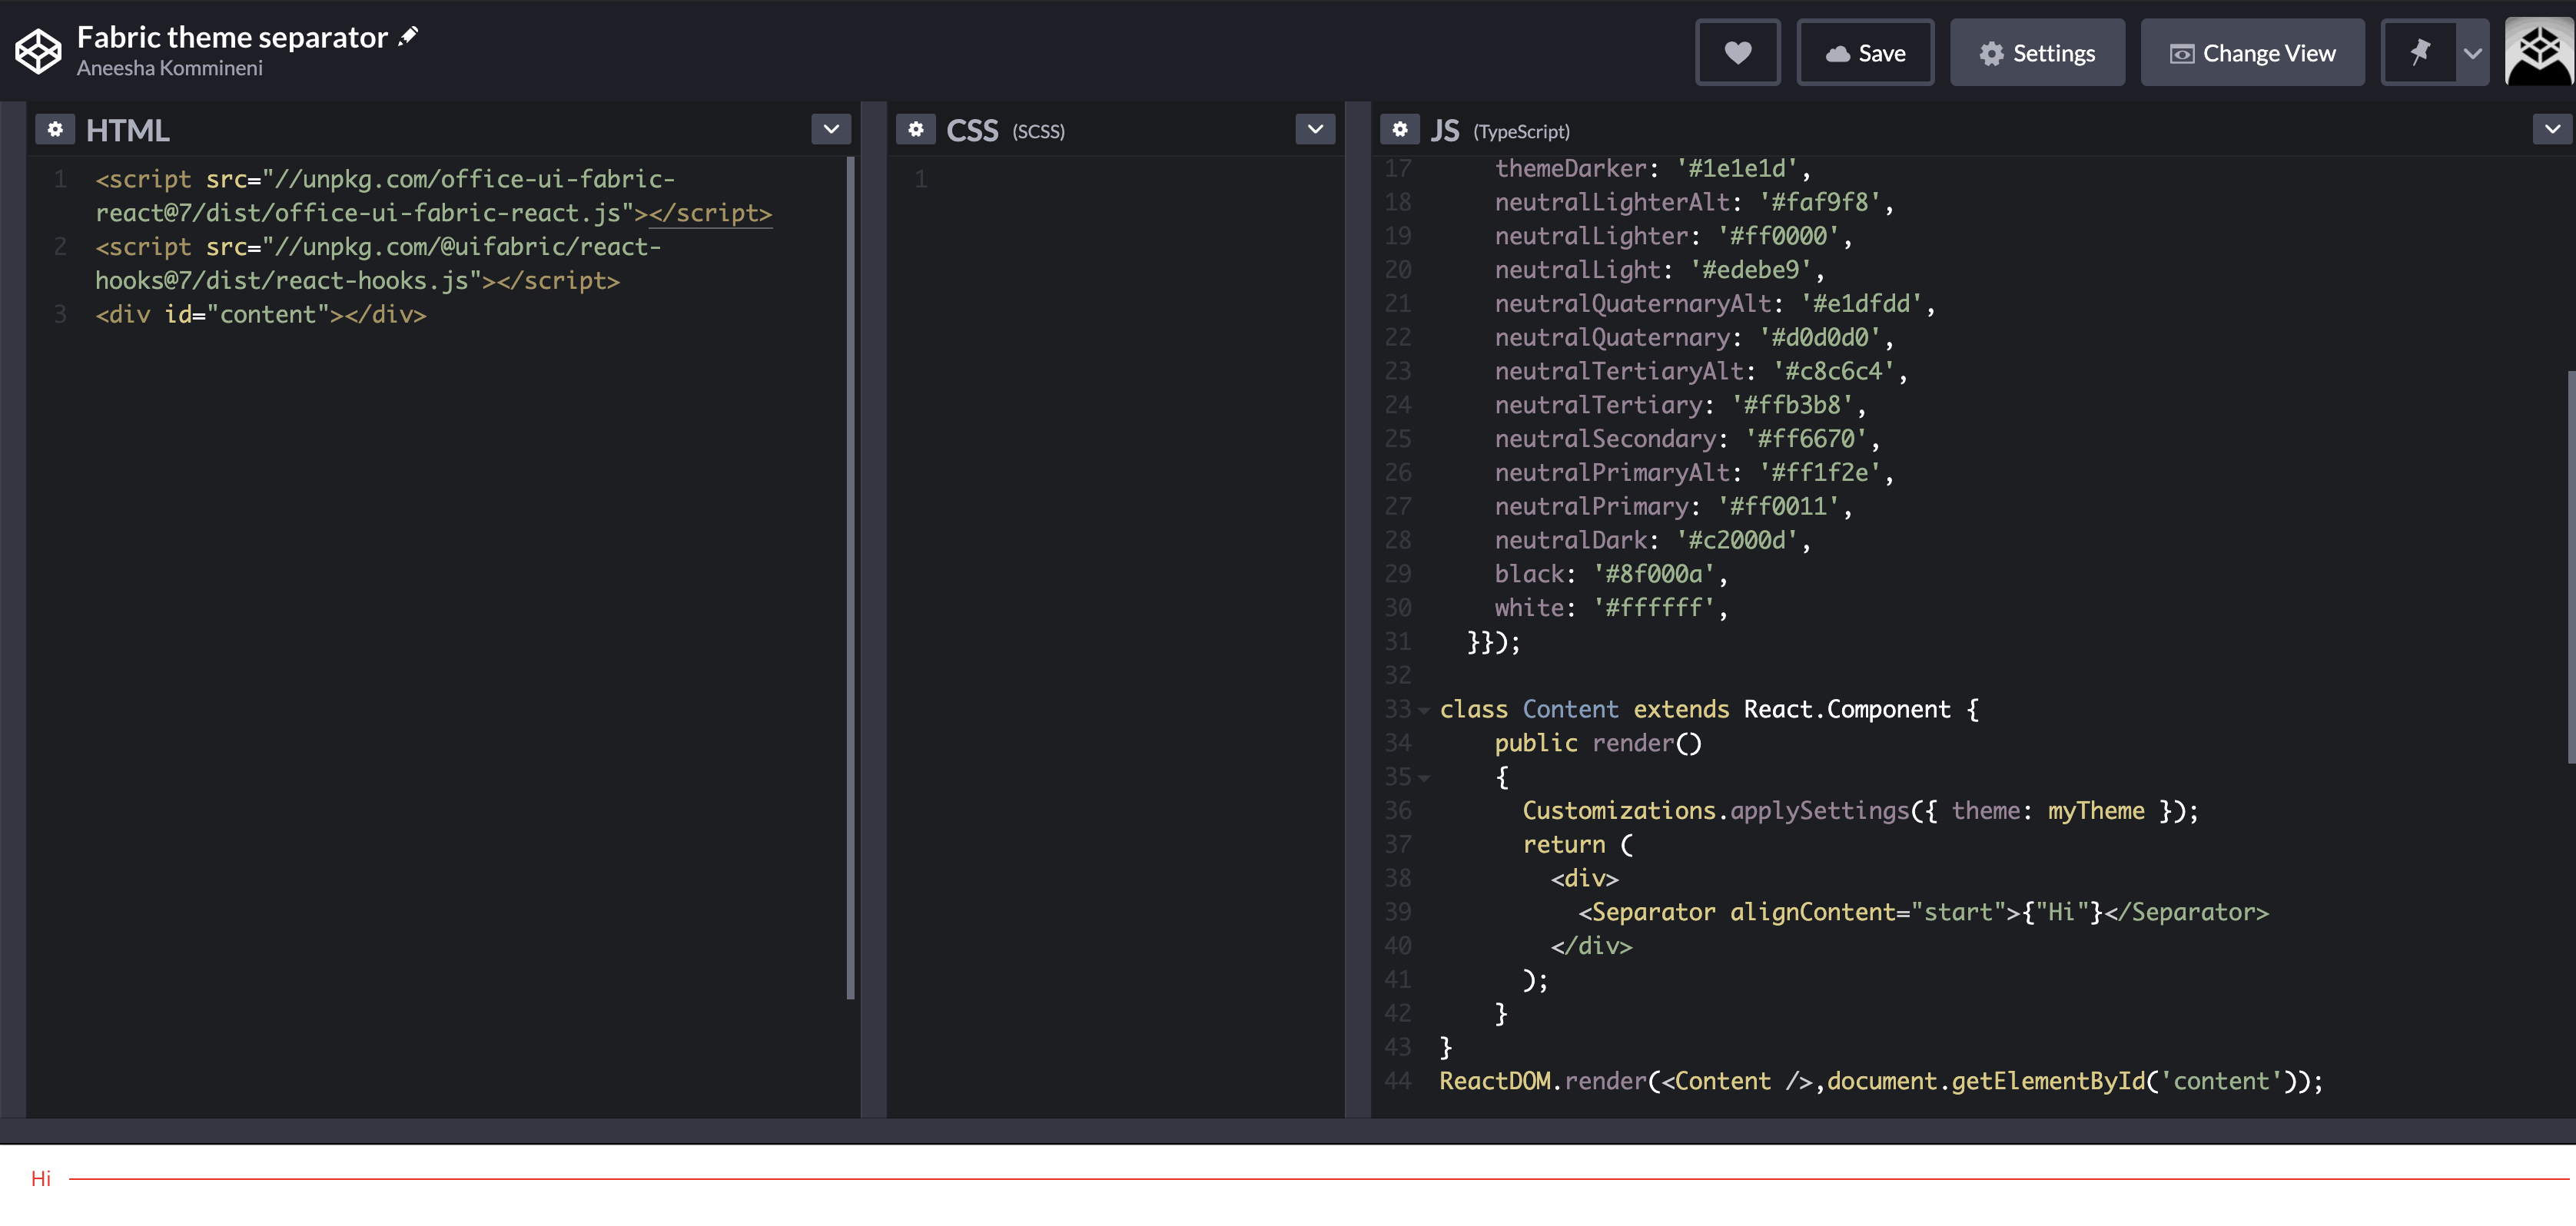2576x1226 pixels.
Task: Click the pin icon button
Action: click(x=2420, y=53)
